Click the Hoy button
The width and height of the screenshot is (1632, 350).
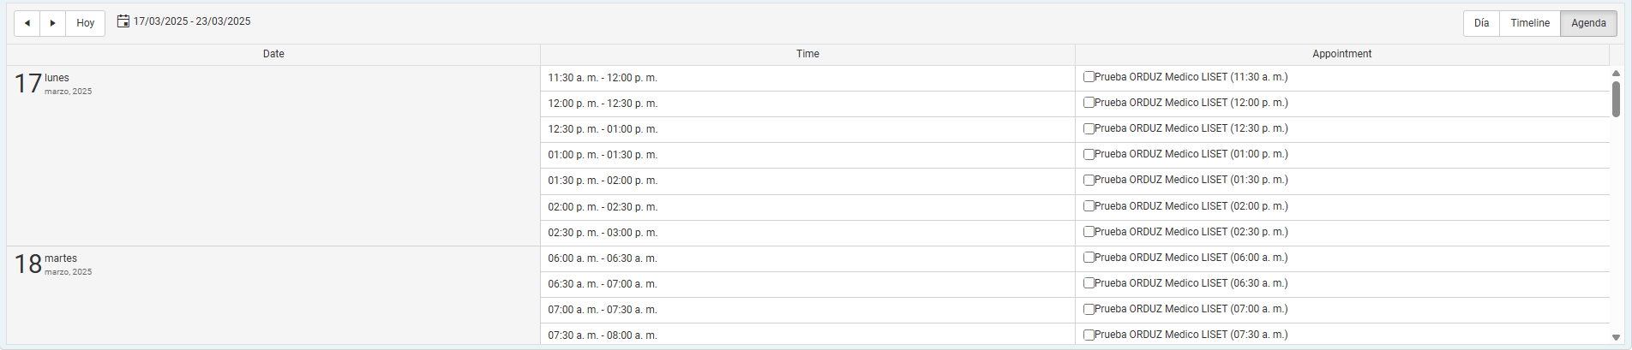[86, 23]
